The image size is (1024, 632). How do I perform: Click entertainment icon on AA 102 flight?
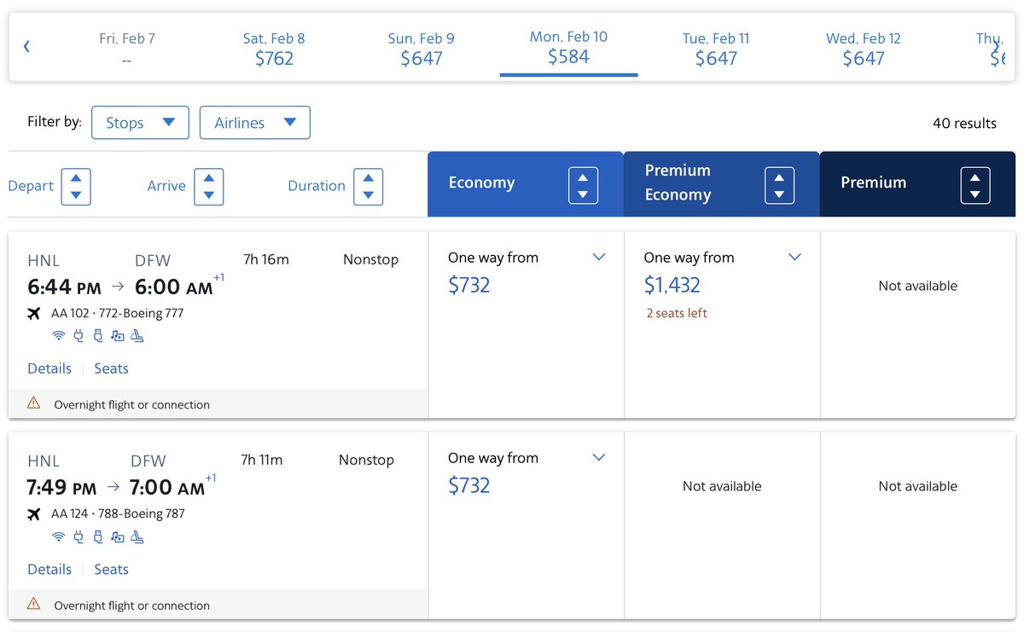118,336
